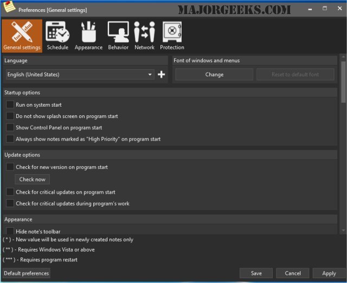
Task: Toggle Do not show splash screen option
Action: point(10,116)
